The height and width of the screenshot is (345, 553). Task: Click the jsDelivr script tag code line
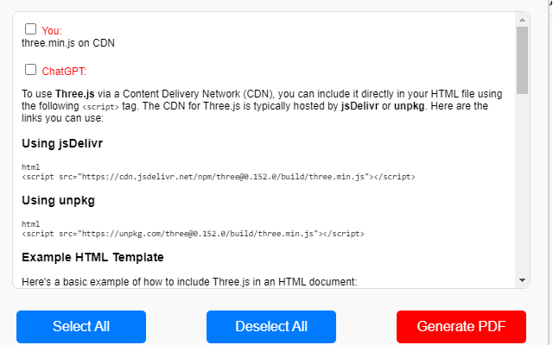click(x=218, y=176)
